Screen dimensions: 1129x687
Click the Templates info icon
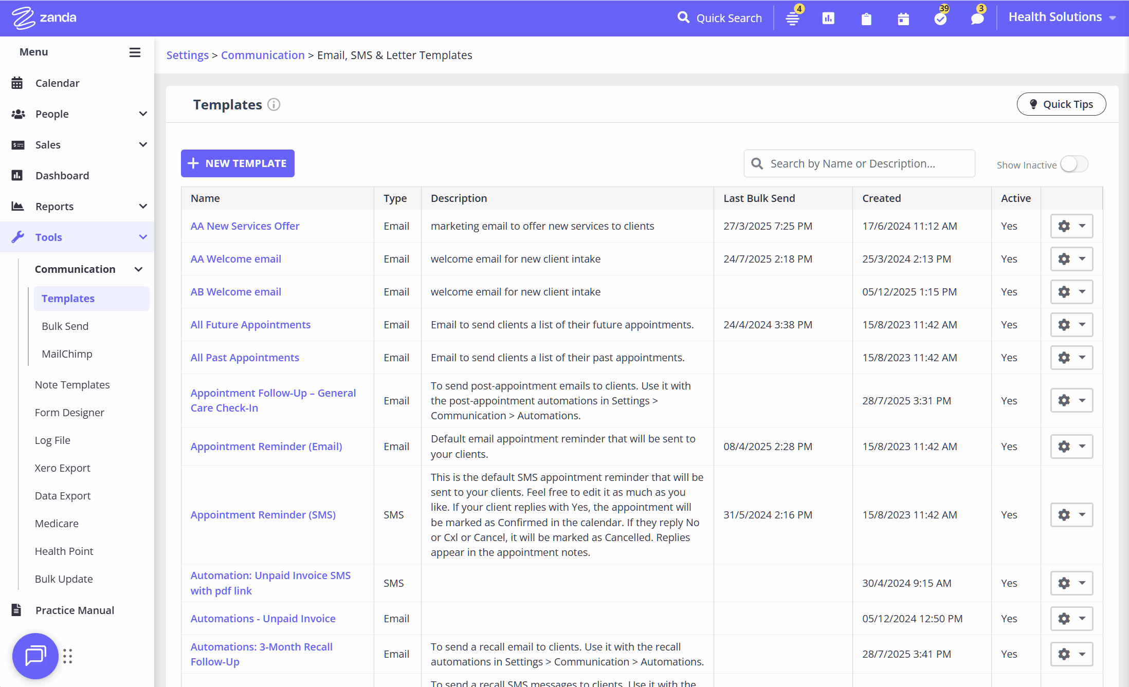point(274,104)
